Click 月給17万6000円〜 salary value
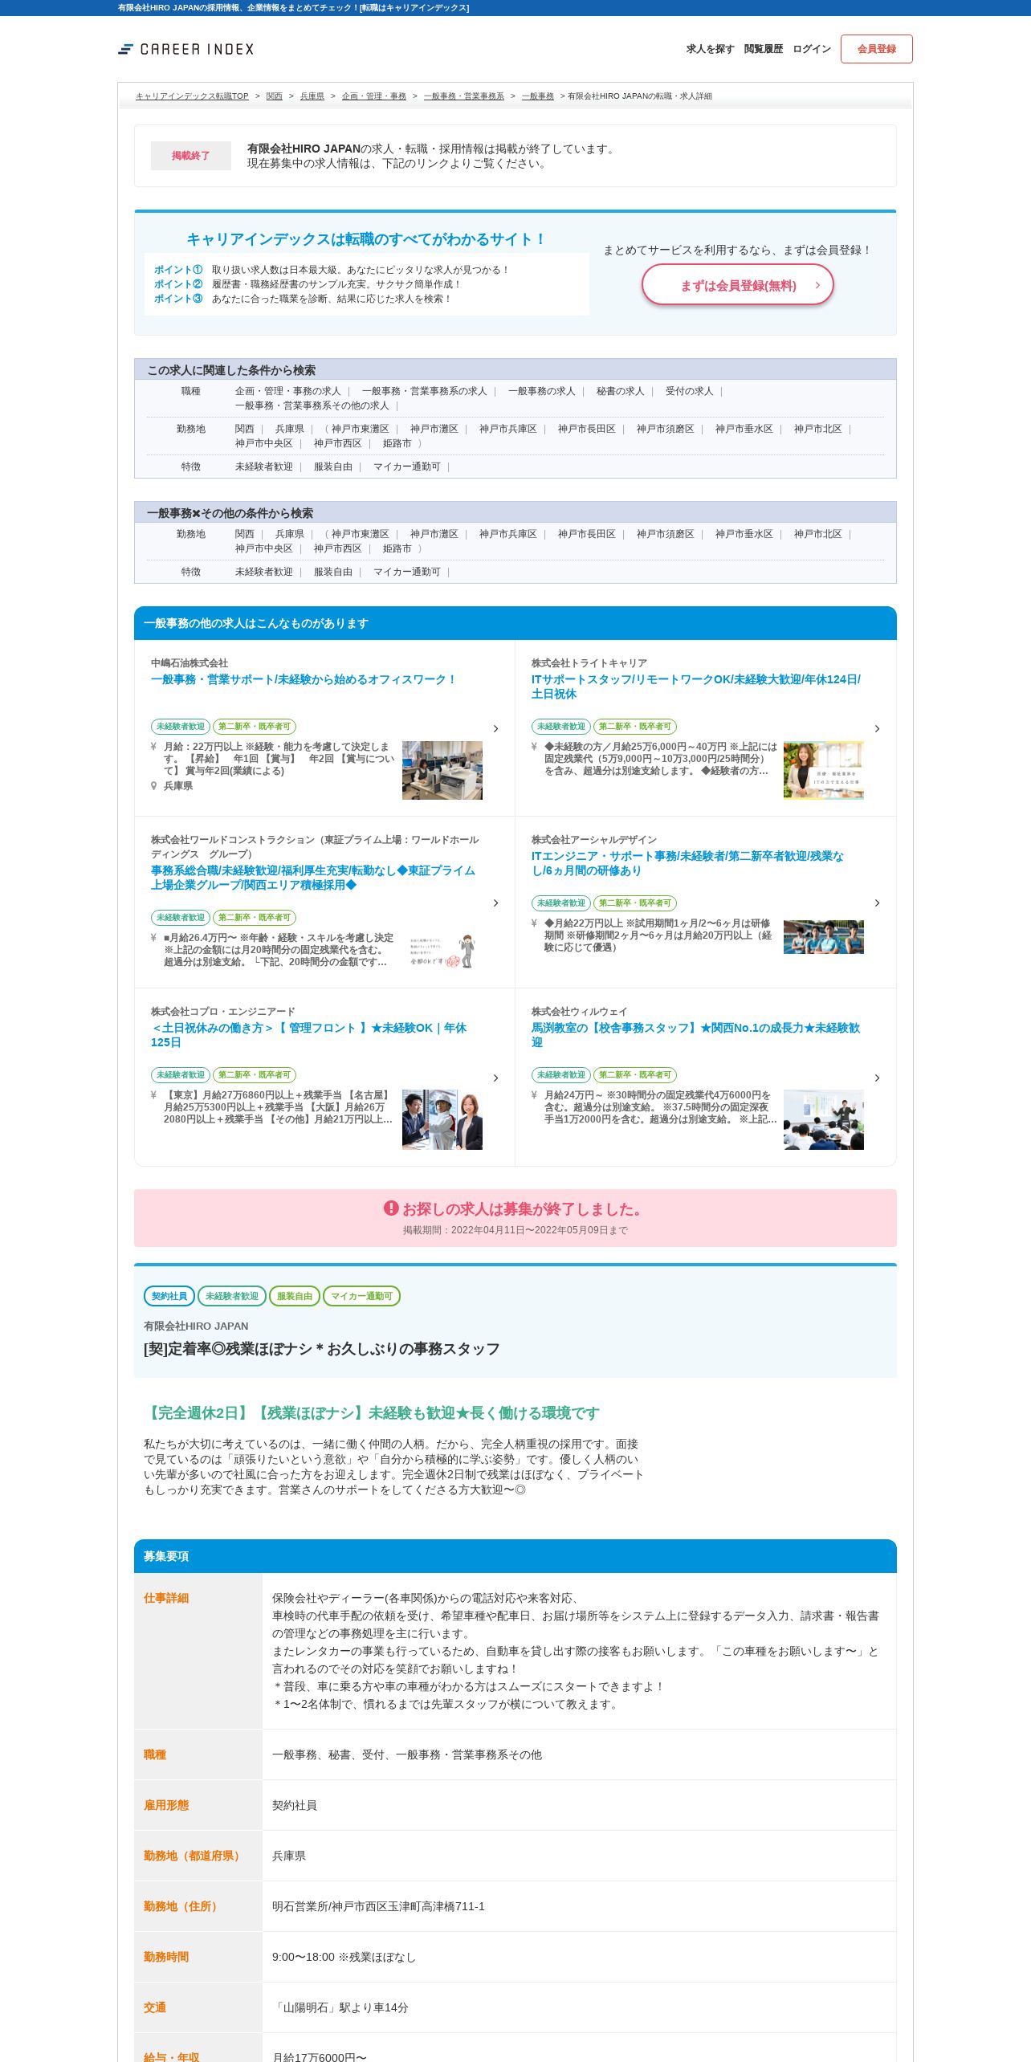 320,2057
